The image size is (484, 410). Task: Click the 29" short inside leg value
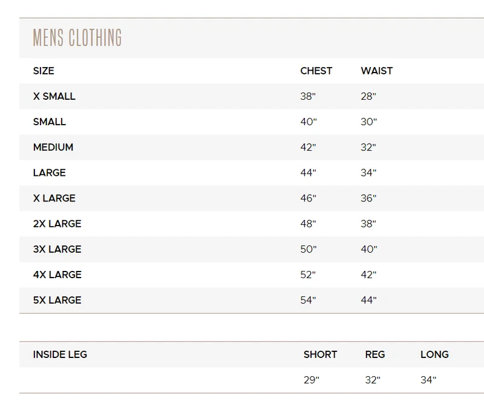(x=311, y=380)
